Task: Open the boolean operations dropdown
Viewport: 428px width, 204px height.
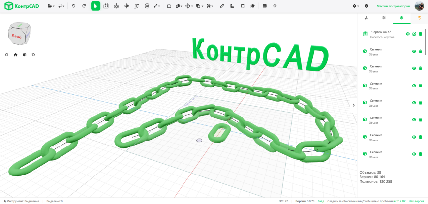Action: (x=179, y=6)
